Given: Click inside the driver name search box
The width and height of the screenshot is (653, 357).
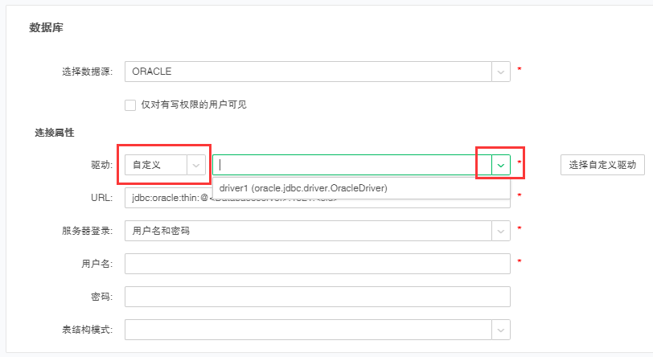Looking at the screenshot, I should point(352,165).
